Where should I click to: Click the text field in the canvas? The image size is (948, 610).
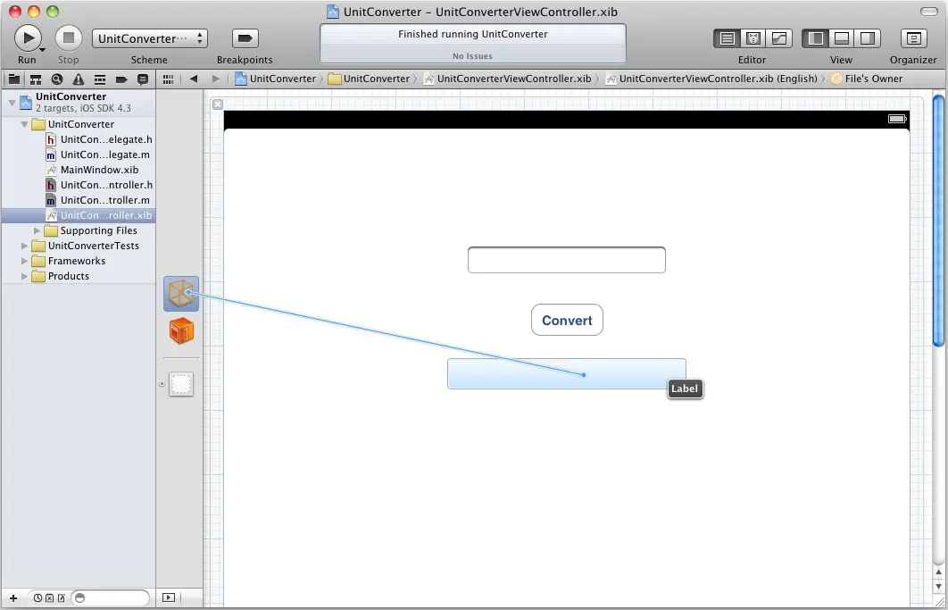point(567,259)
